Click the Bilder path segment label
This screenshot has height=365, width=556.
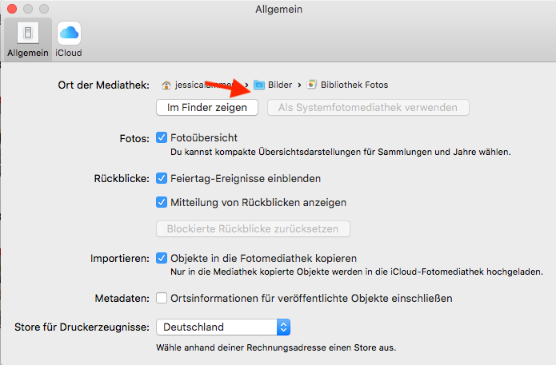pos(280,85)
